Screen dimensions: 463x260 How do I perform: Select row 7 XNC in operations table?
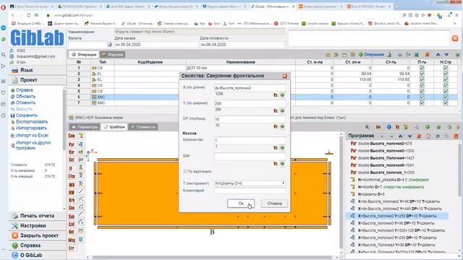(x=263, y=103)
